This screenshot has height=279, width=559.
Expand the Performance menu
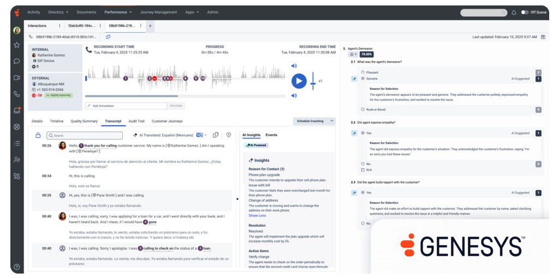pyautogui.click(x=118, y=12)
